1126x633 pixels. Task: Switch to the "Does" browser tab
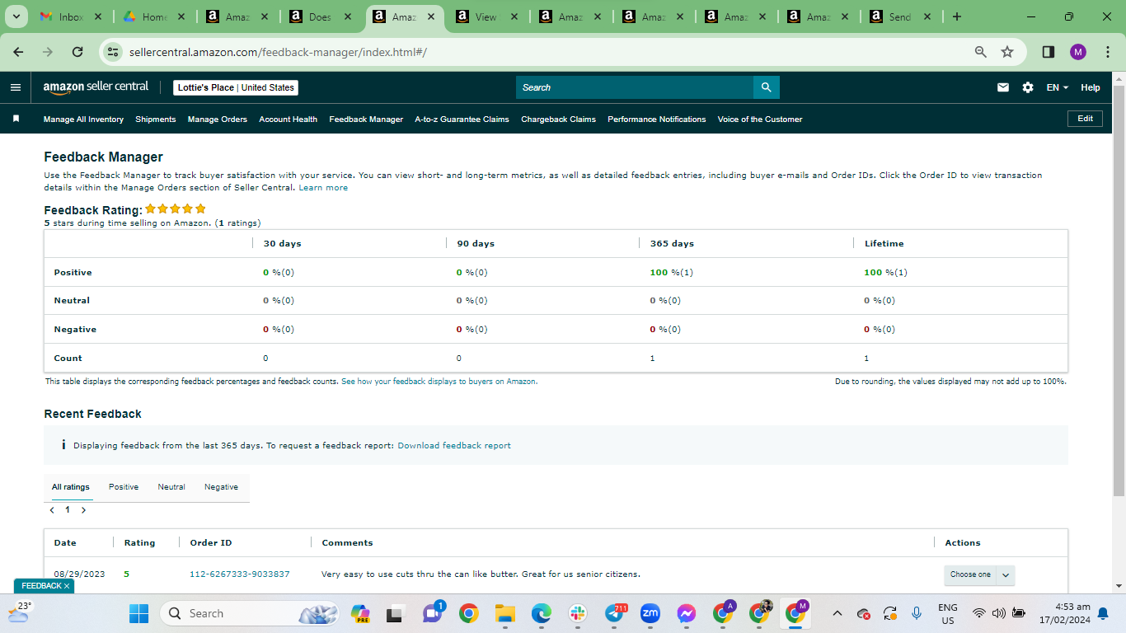point(320,16)
